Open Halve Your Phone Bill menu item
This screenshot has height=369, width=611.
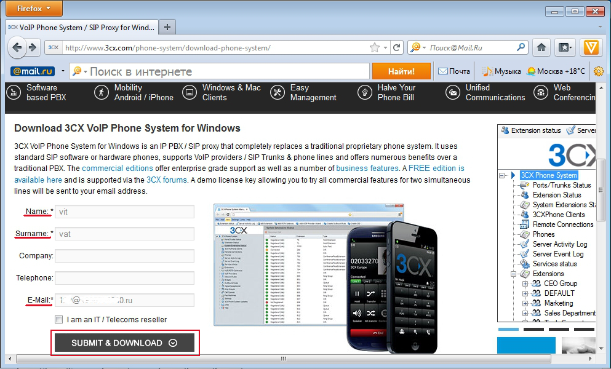[396, 93]
